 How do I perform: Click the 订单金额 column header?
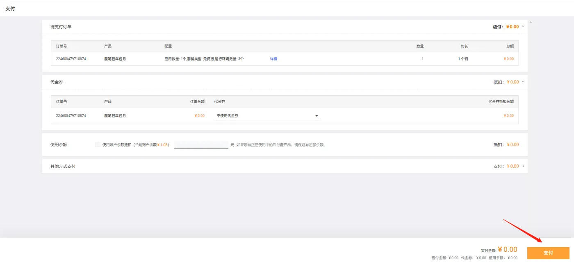197,101
